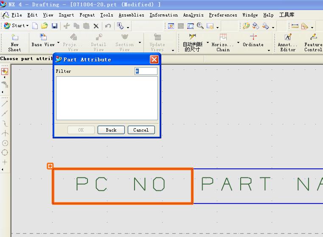Screen dimensions: 323x237
Task: Select the line tool in left toolbar
Action: click(5, 104)
